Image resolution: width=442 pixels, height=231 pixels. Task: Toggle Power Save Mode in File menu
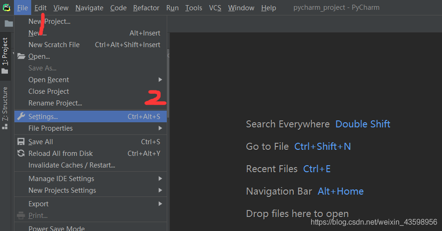56,228
